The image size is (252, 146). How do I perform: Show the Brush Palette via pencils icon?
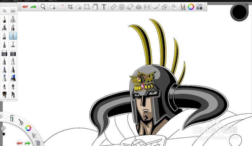[182, 7]
